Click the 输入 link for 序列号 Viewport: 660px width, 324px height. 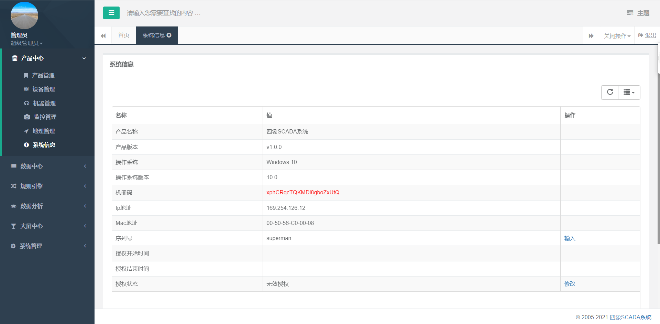click(570, 238)
